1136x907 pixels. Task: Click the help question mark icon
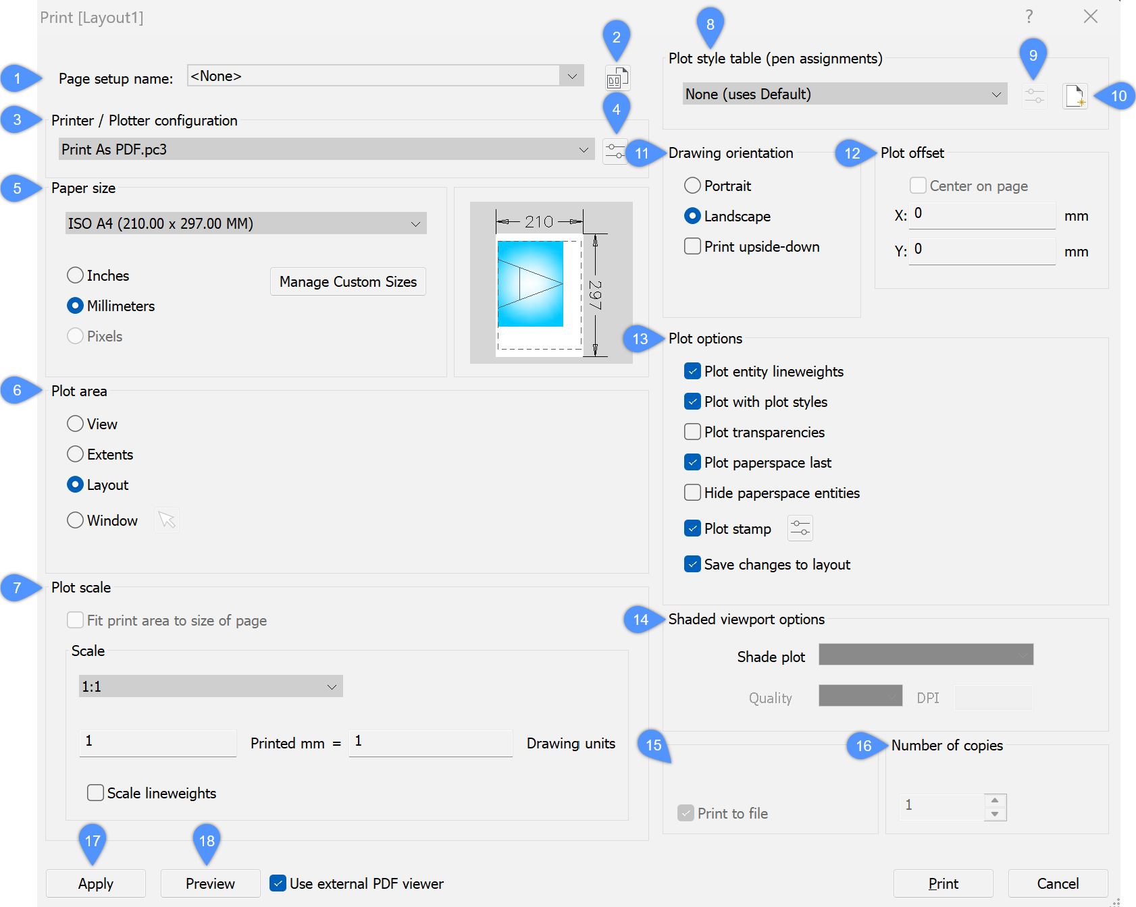[1029, 17]
